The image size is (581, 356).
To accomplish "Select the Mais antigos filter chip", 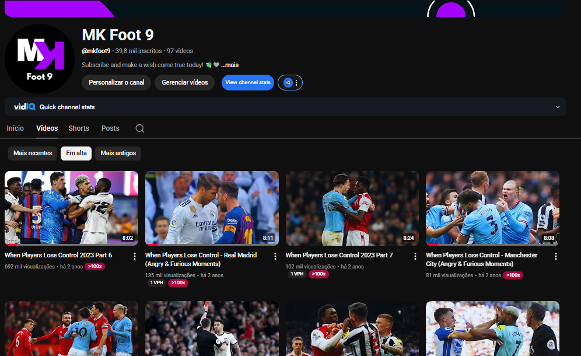I will [118, 153].
